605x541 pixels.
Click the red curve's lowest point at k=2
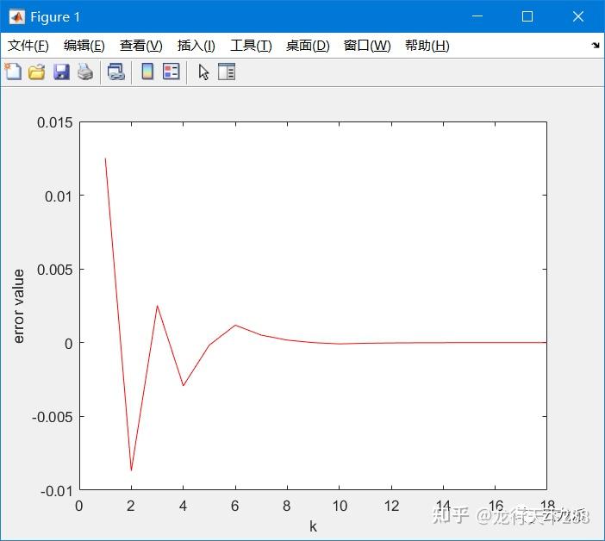131,470
